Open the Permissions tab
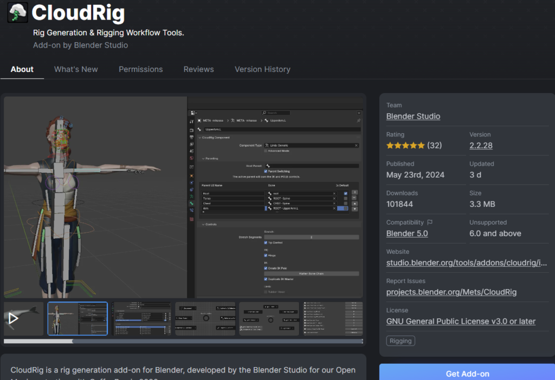This screenshot has width=555, height=380. click(140, 69)
